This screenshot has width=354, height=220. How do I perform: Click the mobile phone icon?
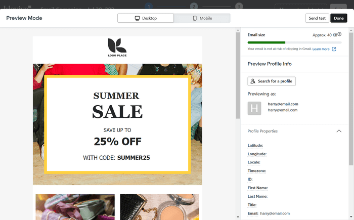[195, 18]
